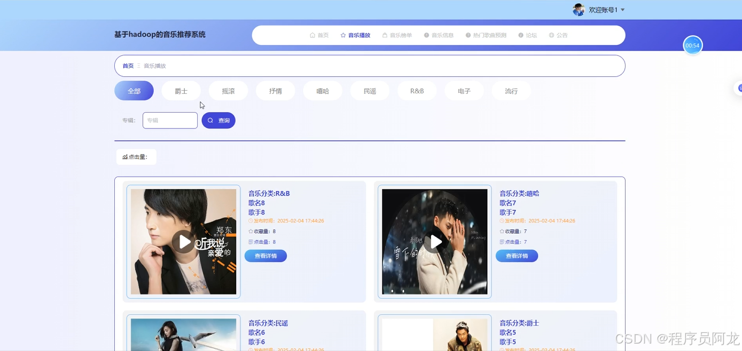Filter by 抒情 category
Image resolution: width=742 pixels, height=351 pixels.
click(276, 91)
